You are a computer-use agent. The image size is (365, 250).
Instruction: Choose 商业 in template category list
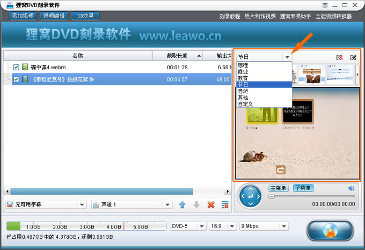(264, 72)
